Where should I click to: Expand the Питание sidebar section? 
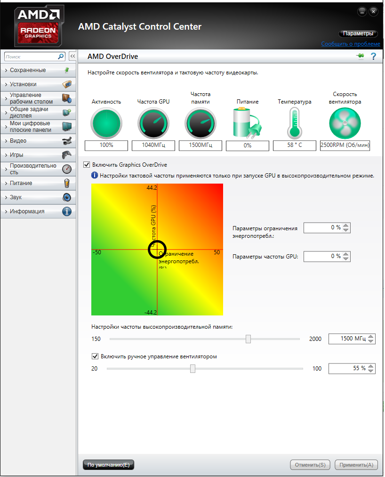pos(38,183)
